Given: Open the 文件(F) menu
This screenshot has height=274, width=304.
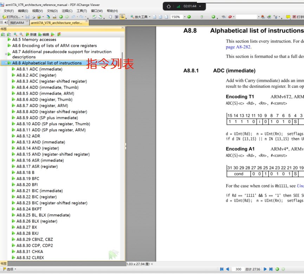Looking at the screenshot, I should point(8,11).
